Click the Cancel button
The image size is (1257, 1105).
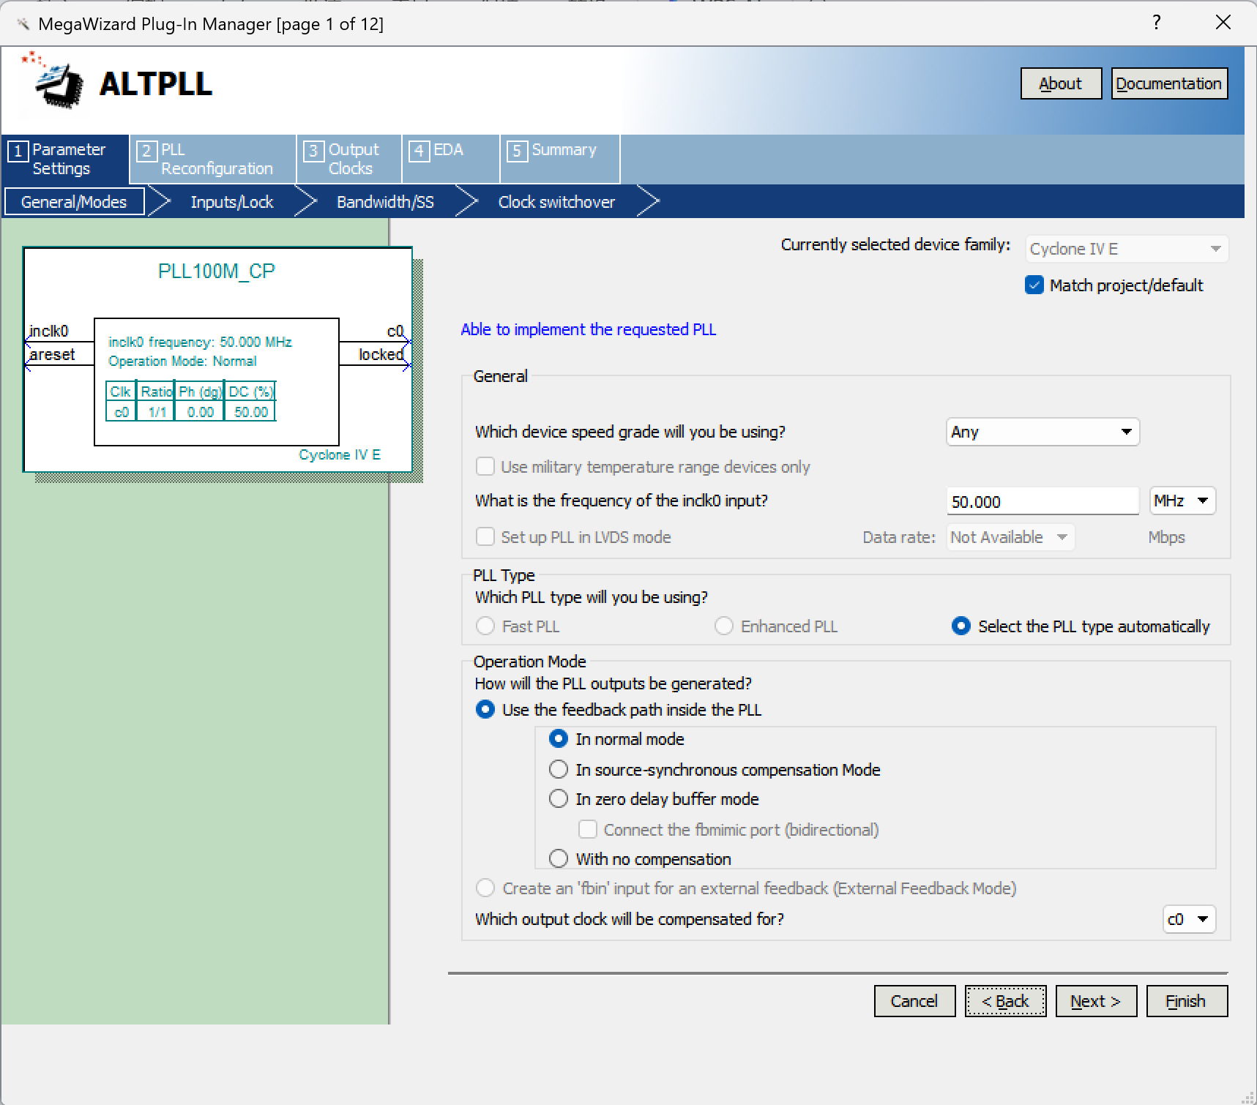(914, 1001)
